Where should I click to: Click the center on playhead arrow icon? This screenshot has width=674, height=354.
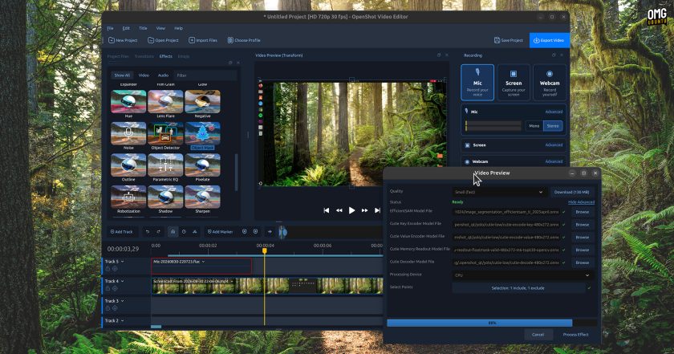270,232
